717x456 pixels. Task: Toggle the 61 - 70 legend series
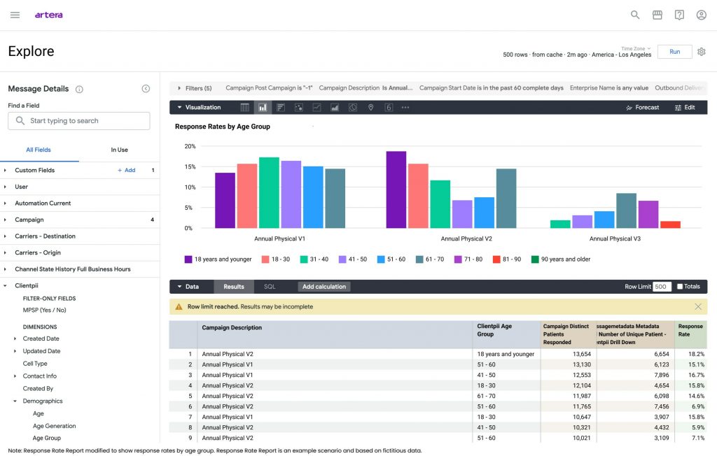point(430,259)
